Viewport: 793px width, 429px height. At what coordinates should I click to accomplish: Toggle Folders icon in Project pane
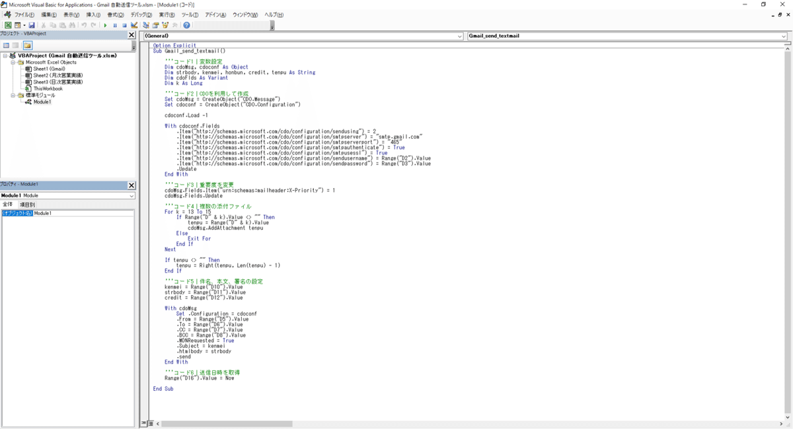[x=28, y=46]
